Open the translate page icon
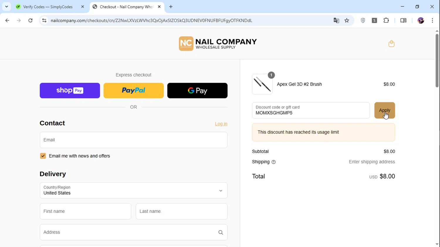The image size is (440, 247). [x=336, y=21]
